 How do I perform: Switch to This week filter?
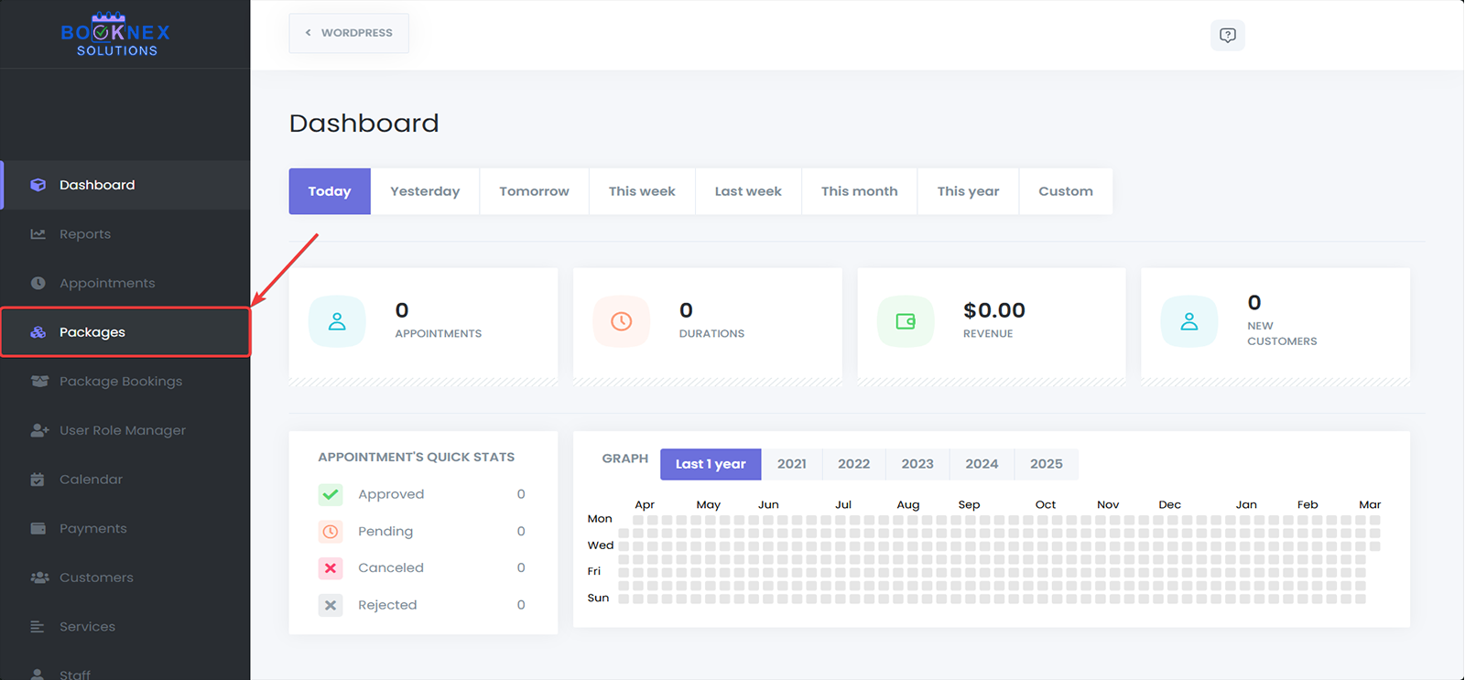(x=641, y=191)
